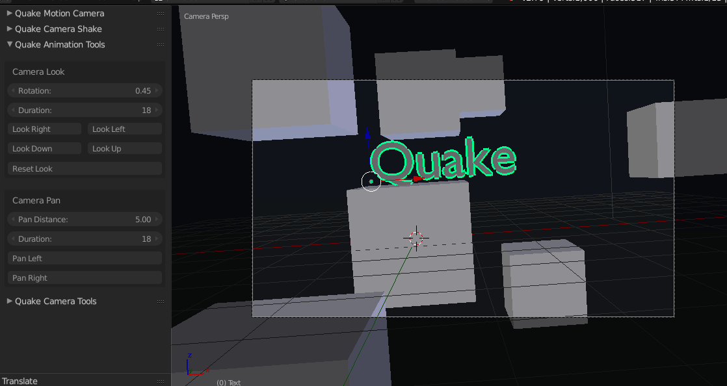
Task: Click the drag handle beside Quake Animation Tools
Action: point(160,44)
